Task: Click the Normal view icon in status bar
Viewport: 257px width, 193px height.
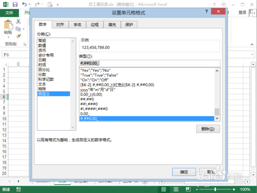Action: pyautogui.click(x=163, y=189)
